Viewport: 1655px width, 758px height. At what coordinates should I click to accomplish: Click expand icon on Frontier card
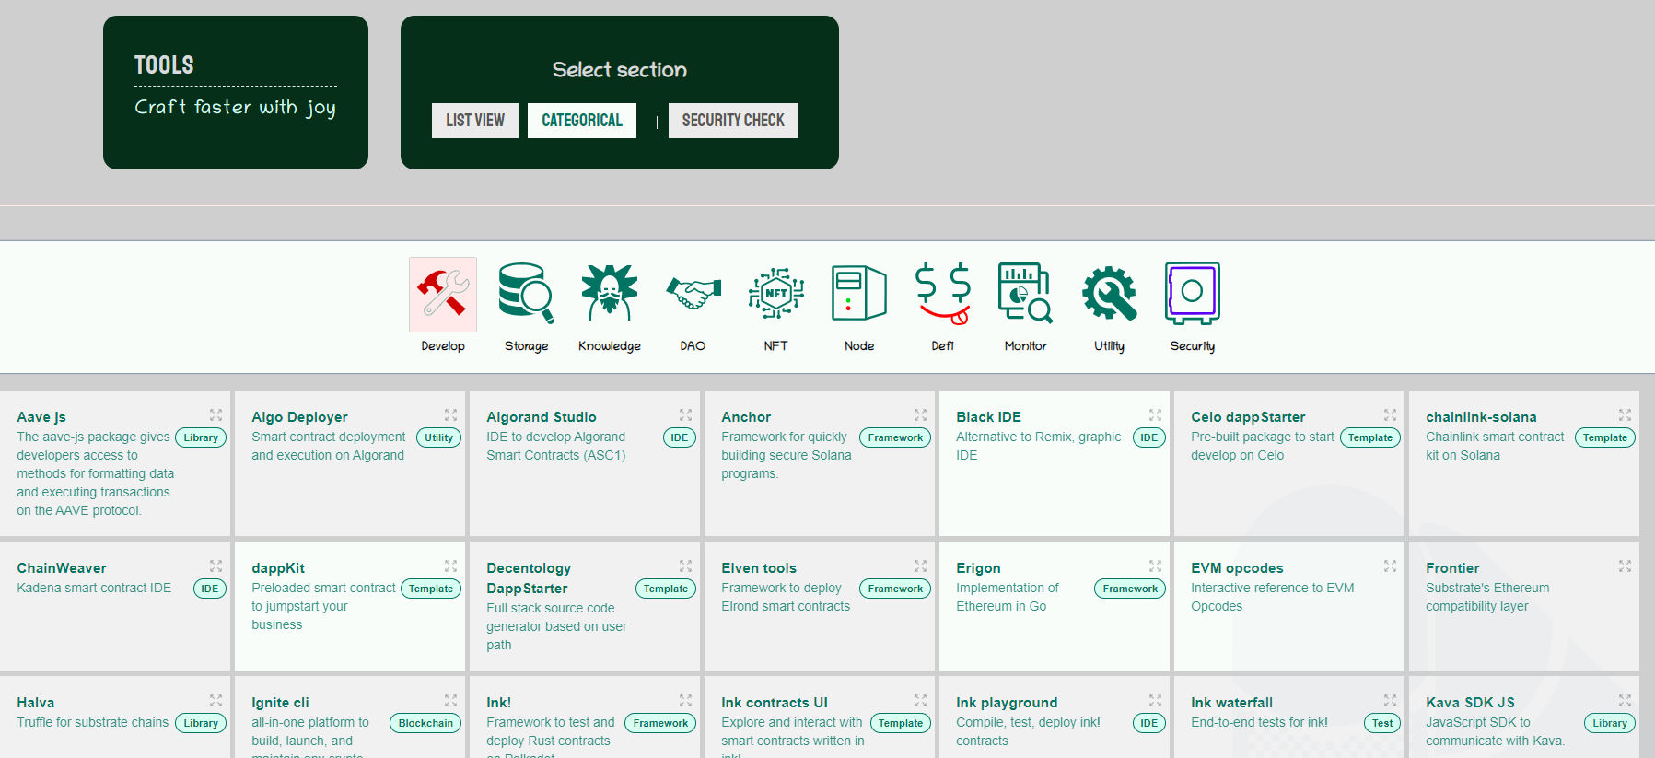(x=1625, y=566)
